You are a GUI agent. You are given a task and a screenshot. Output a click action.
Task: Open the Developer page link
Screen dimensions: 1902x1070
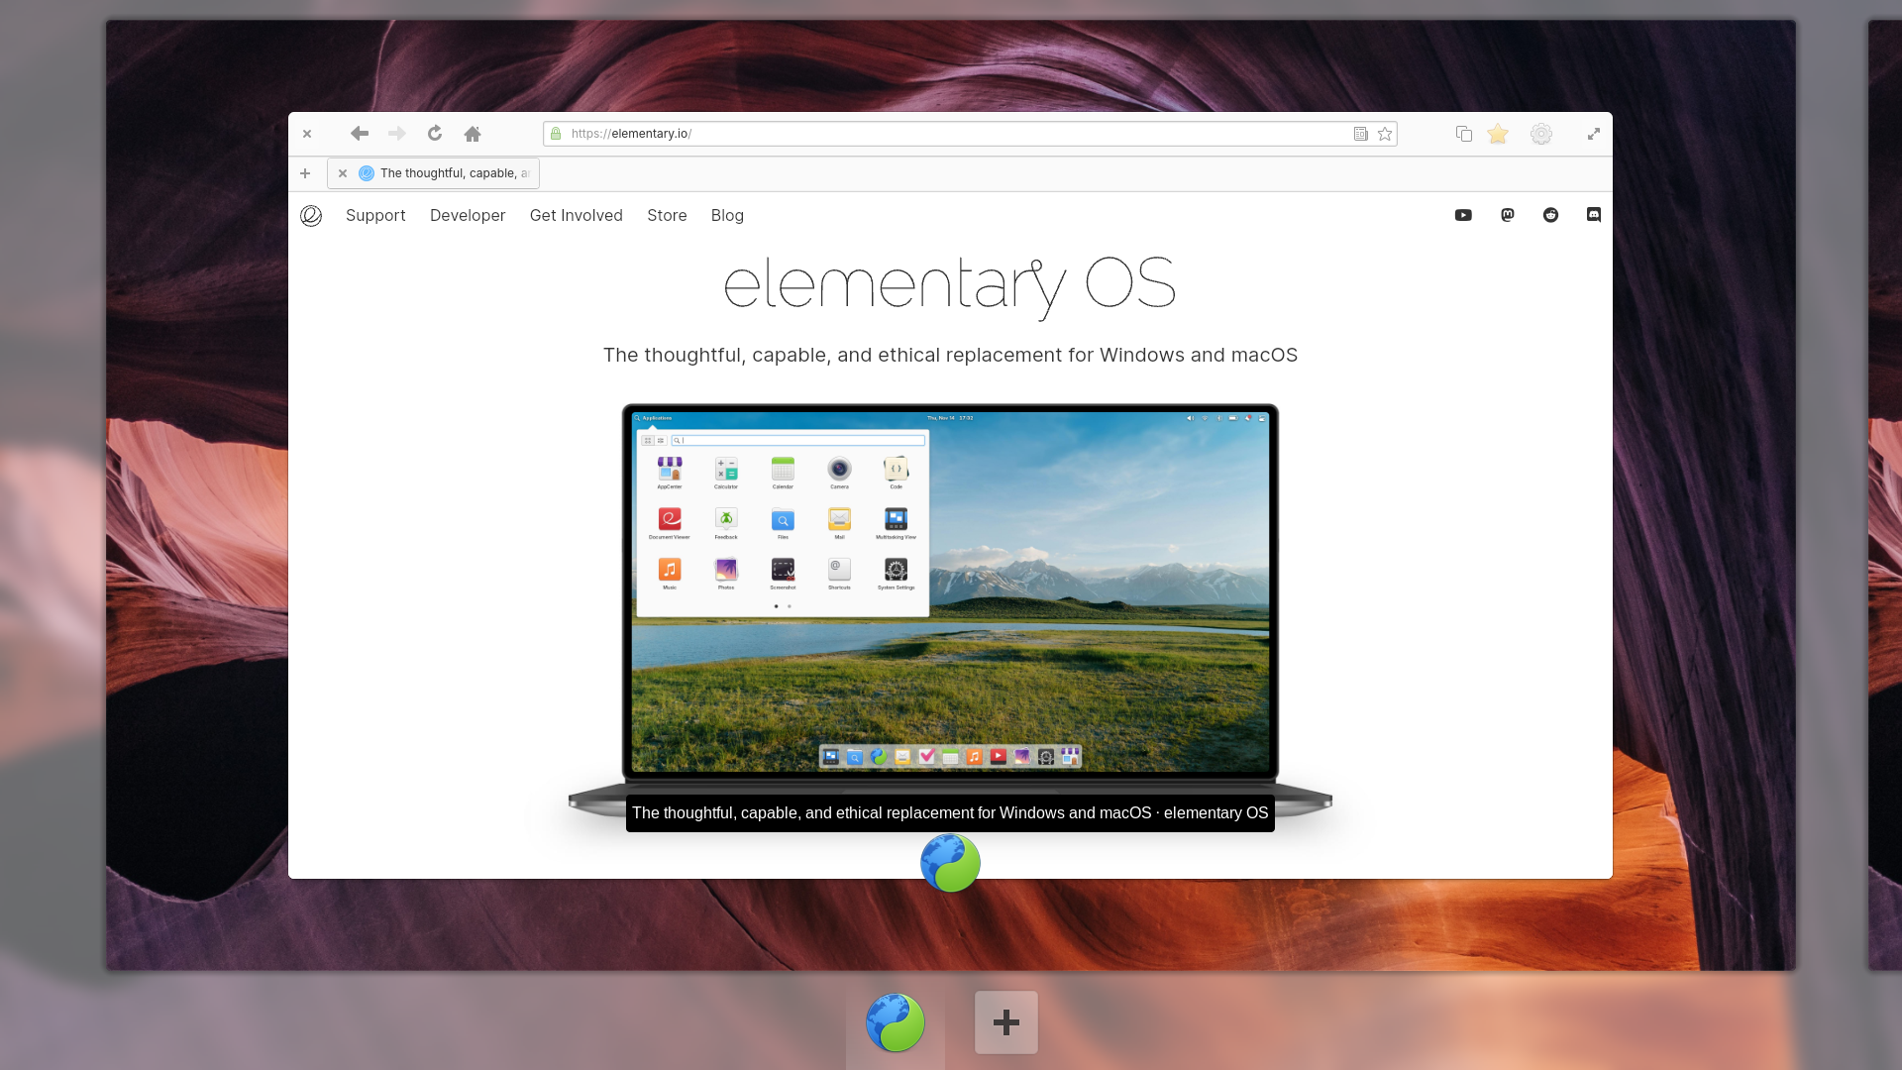click(x=468, y=215)
